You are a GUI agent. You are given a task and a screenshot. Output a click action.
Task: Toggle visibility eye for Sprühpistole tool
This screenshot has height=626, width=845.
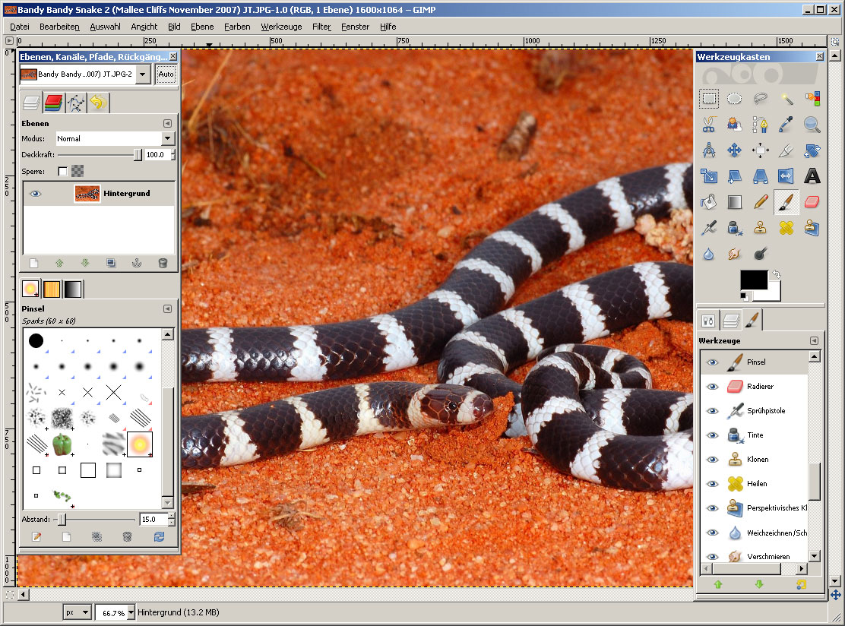(x=713, y=410)
